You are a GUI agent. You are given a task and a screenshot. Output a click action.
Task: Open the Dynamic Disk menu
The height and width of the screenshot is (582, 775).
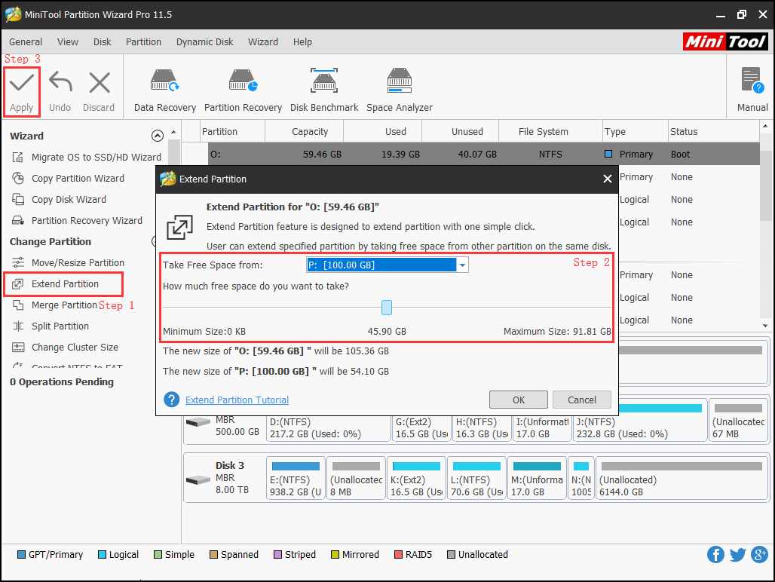(x=205, y=42)
